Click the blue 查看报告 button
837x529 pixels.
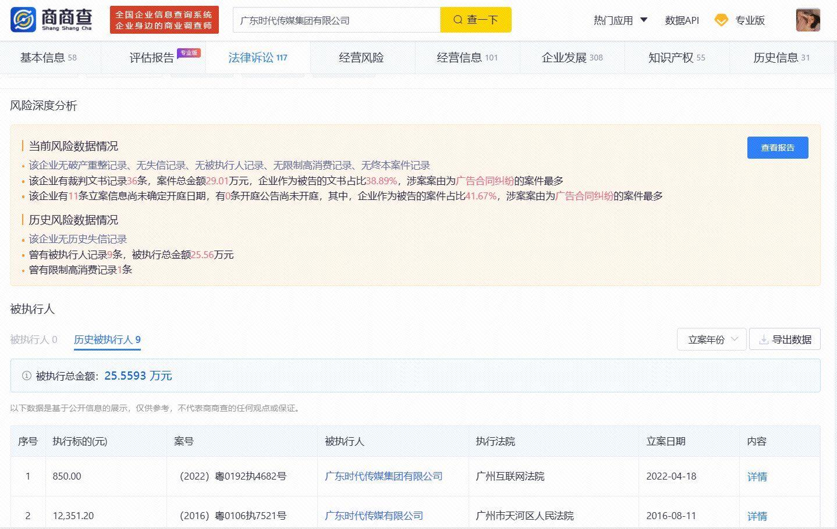pos(778,148)
